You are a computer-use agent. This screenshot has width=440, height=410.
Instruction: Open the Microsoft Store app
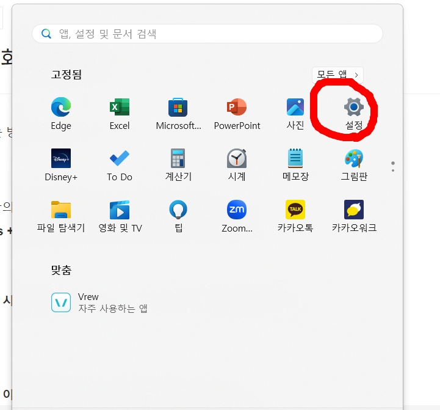178,114
